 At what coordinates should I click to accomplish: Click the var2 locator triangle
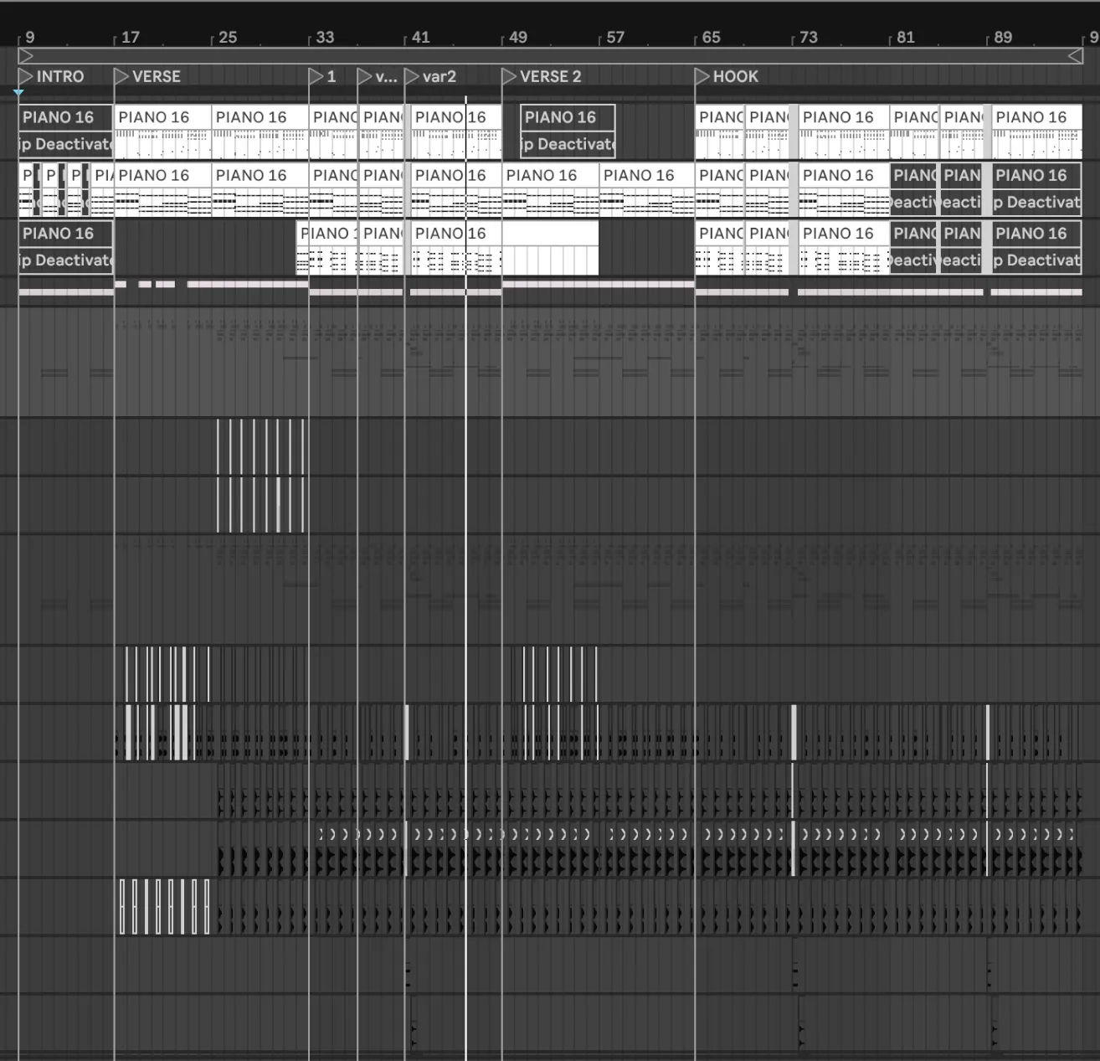click(412, 76)
